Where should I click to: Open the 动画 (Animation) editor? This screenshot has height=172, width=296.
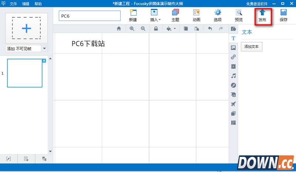pyautogui.click(x=196, y=15)
